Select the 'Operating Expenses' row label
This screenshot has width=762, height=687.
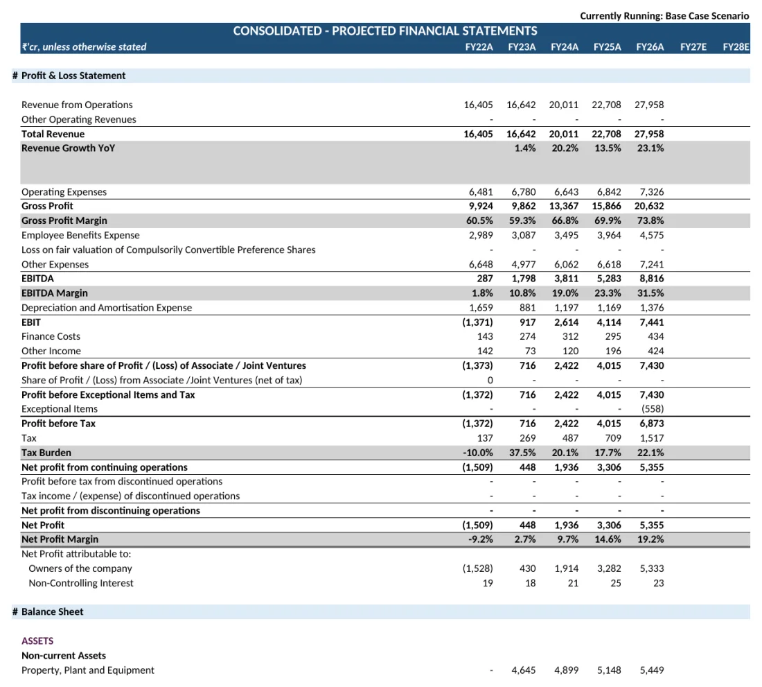(x=64, y=192)
